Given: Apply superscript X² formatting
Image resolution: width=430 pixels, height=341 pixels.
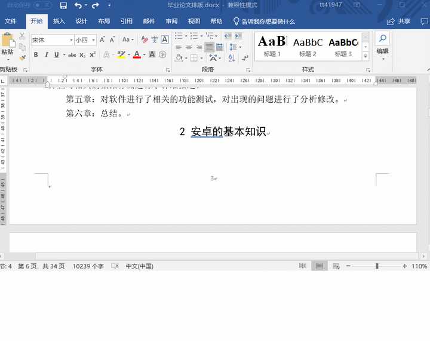Looking at the screenshot, I should 93,54.
